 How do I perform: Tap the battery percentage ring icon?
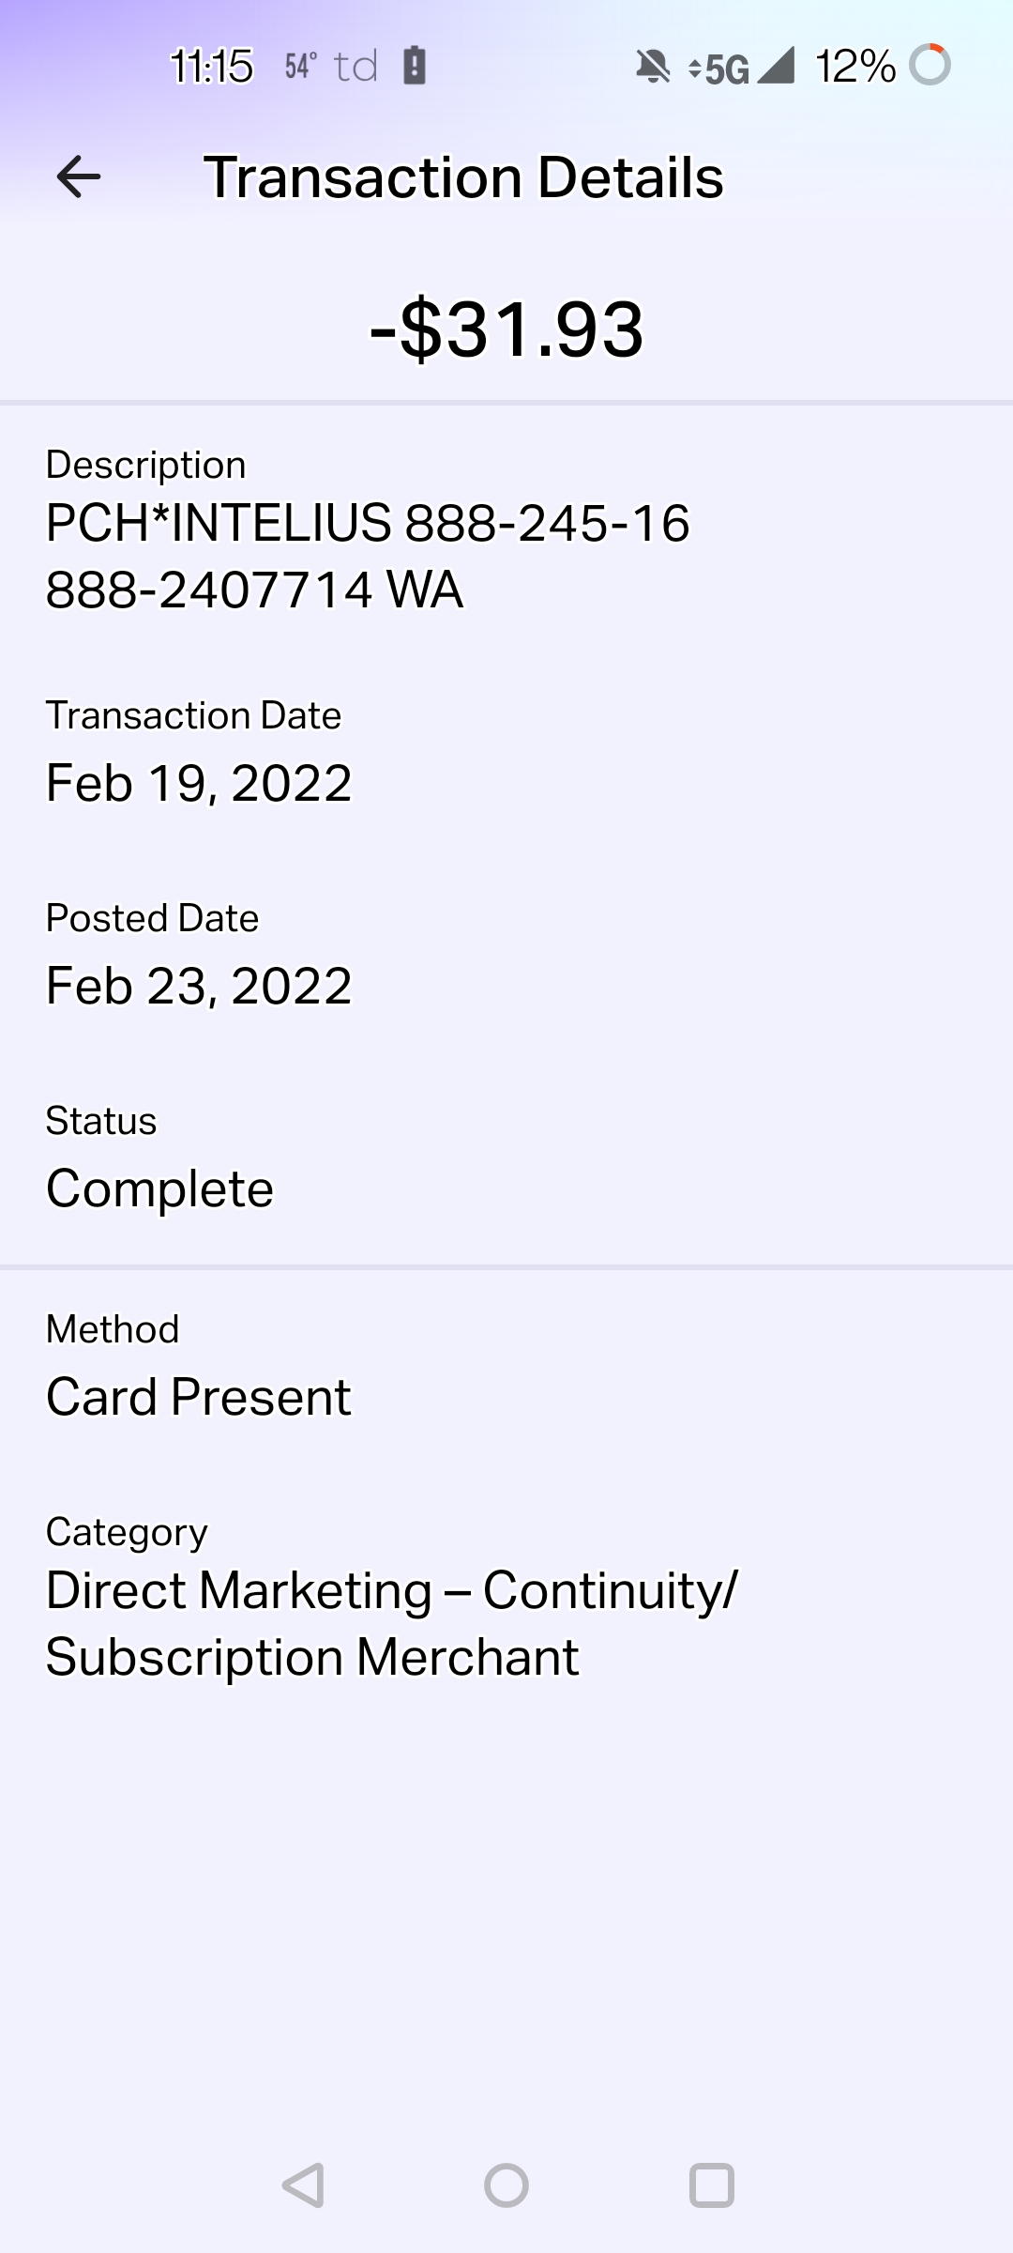pyautogui.click(x=930, y=65)
